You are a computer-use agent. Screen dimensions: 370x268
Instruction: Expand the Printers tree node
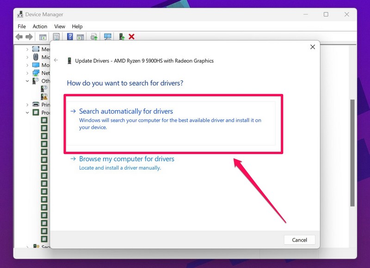pyautogui.click(x=27, y=105)
